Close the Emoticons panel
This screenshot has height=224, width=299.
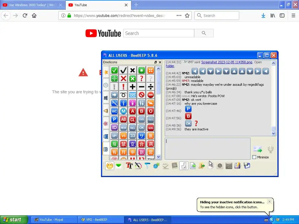pos(160,62)
